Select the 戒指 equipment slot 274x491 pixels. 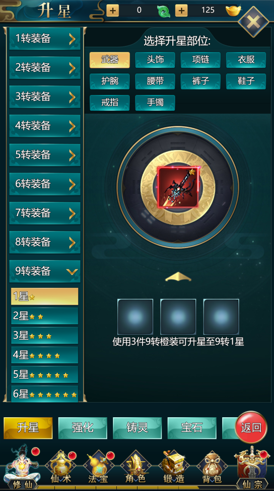[109, 103]
